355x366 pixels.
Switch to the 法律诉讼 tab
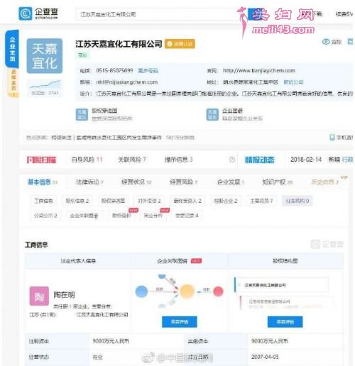[x=89, y=182]
